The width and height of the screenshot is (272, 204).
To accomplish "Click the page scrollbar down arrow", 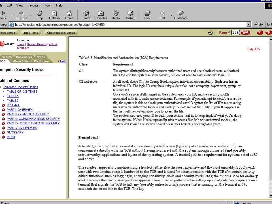I will pyautogui.click(x=270, y=196).
